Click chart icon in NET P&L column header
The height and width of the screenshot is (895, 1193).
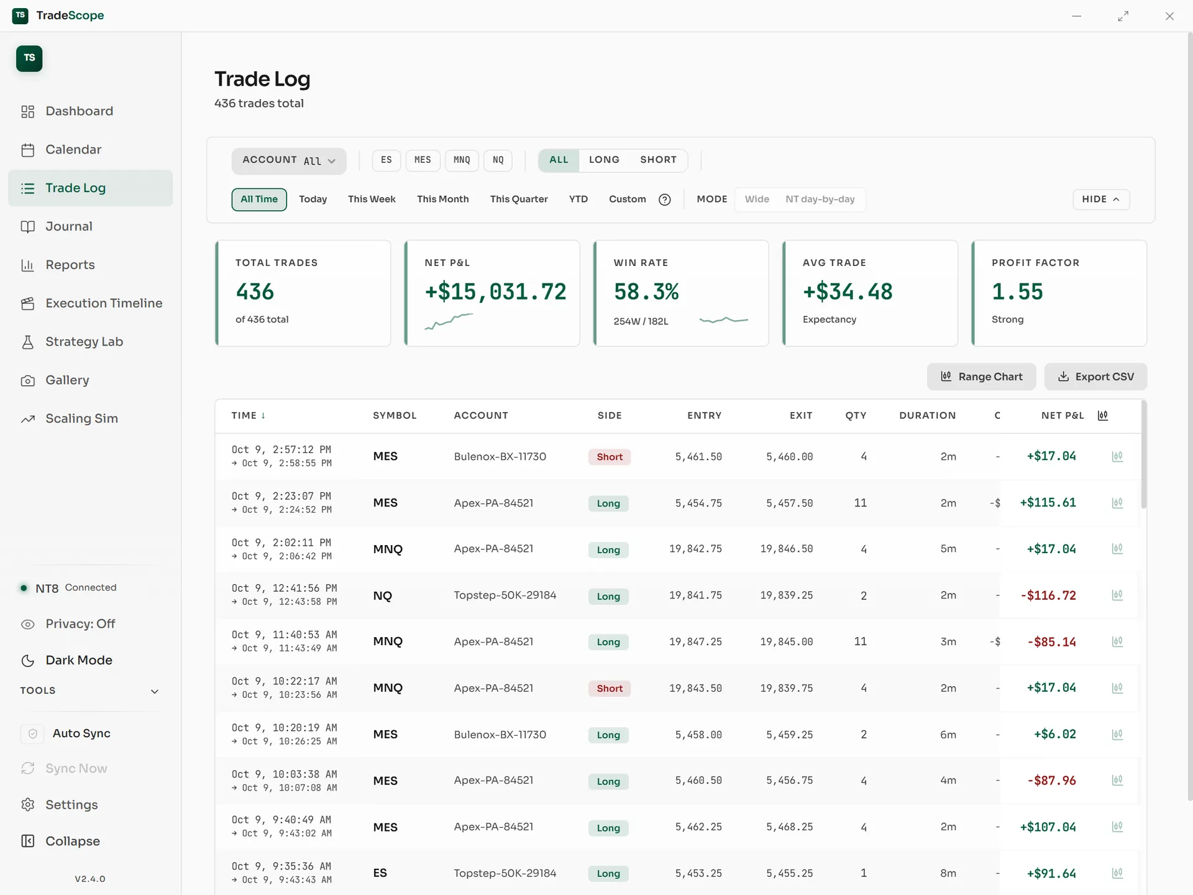tap(1103, 416)
